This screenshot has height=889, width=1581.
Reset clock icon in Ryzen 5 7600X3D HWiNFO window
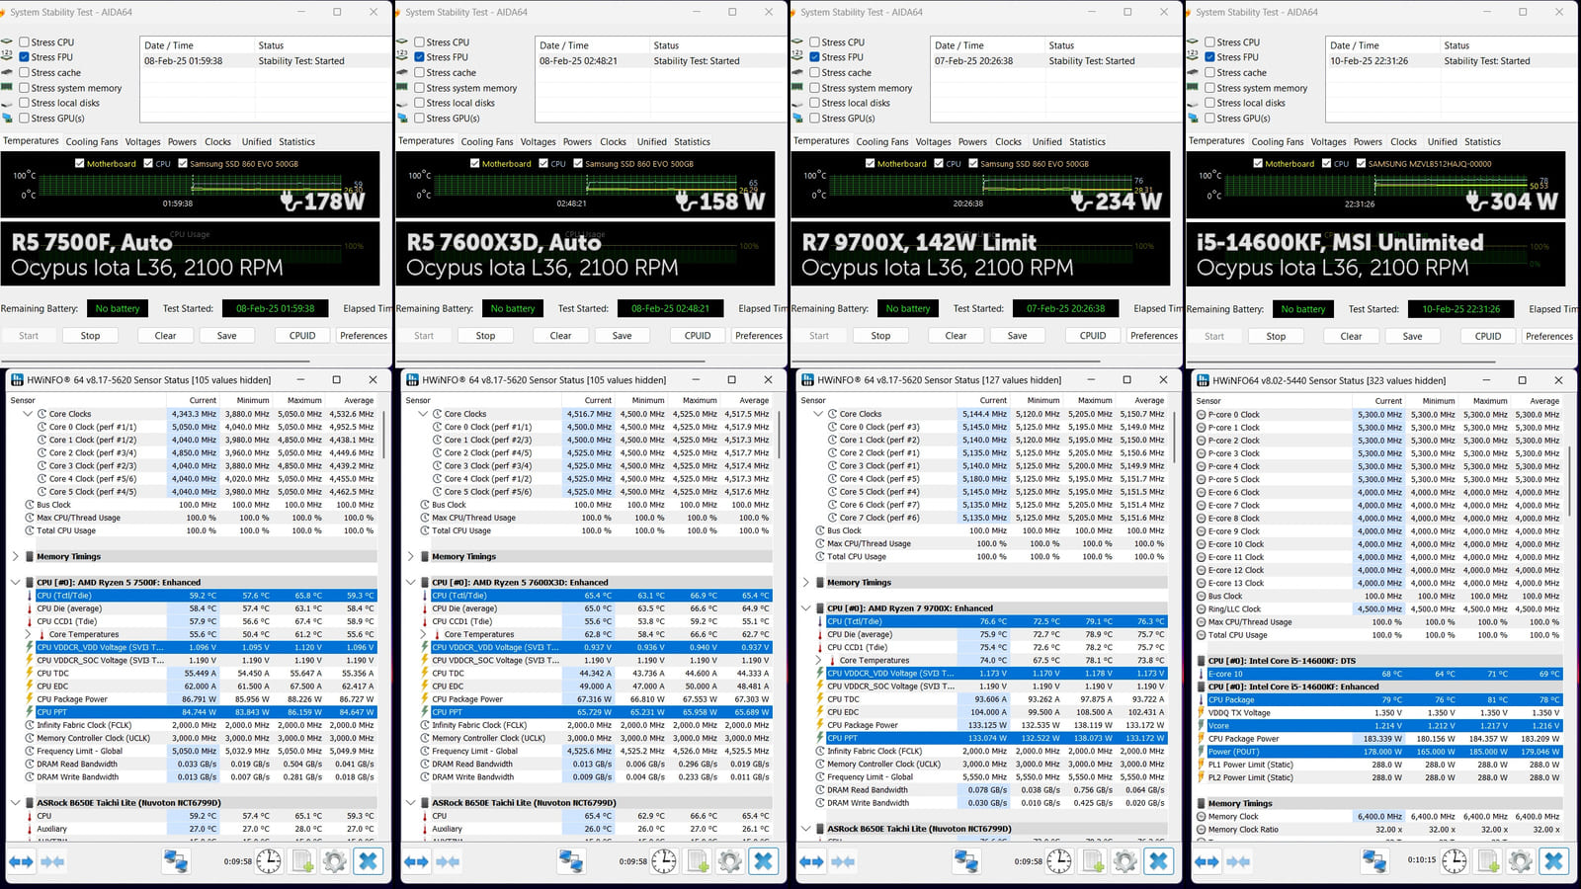tap(664, 861)
